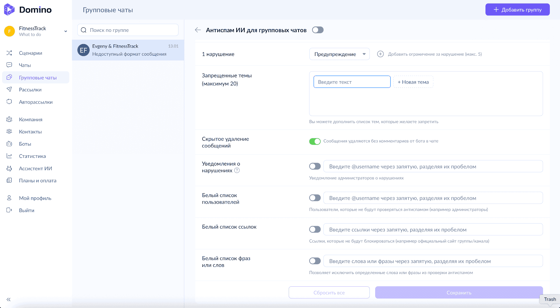Enable the Белый список ссылок toggle
Screen dimensions: 560x308
pyautogui.click(x=315, y=230)
